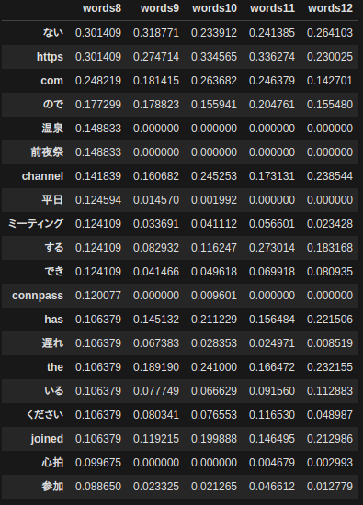Click cell value 0.336274

click(x=272, y=57)
